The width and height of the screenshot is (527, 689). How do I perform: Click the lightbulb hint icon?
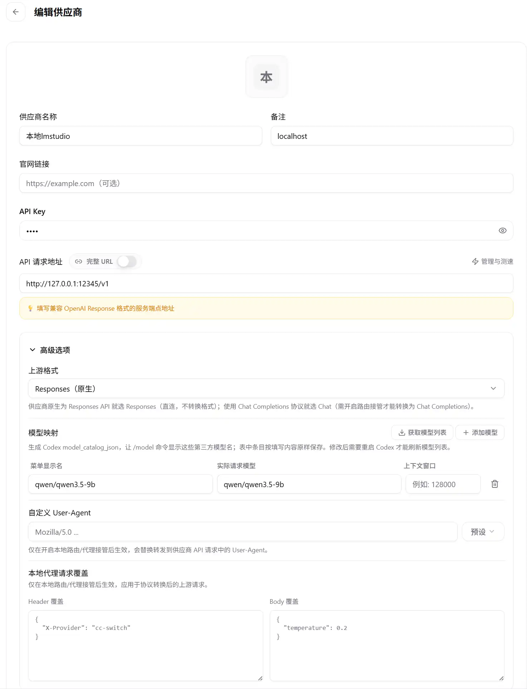pyautogui.click(x=30, y=309)
